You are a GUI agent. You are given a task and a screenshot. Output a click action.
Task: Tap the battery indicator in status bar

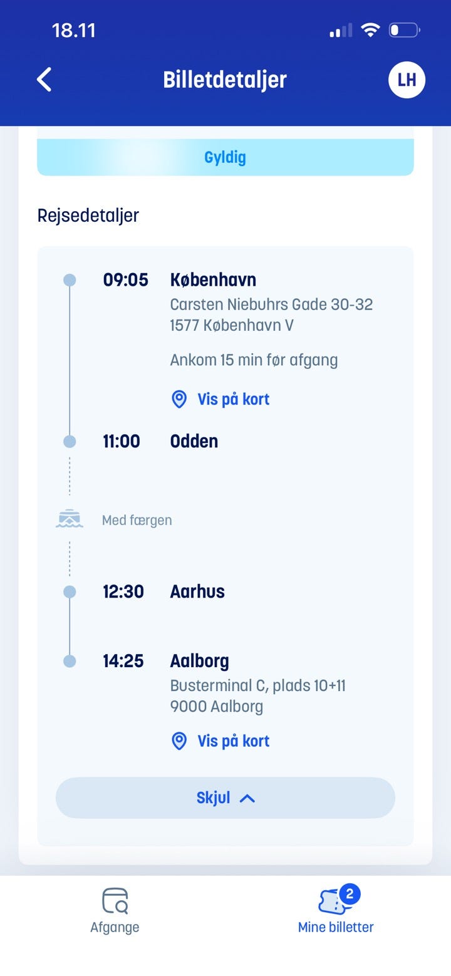404,30
